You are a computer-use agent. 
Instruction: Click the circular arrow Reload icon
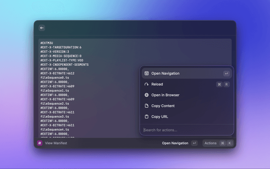(146, 84)
